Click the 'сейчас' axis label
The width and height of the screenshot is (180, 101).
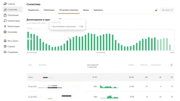coord(172,52)
